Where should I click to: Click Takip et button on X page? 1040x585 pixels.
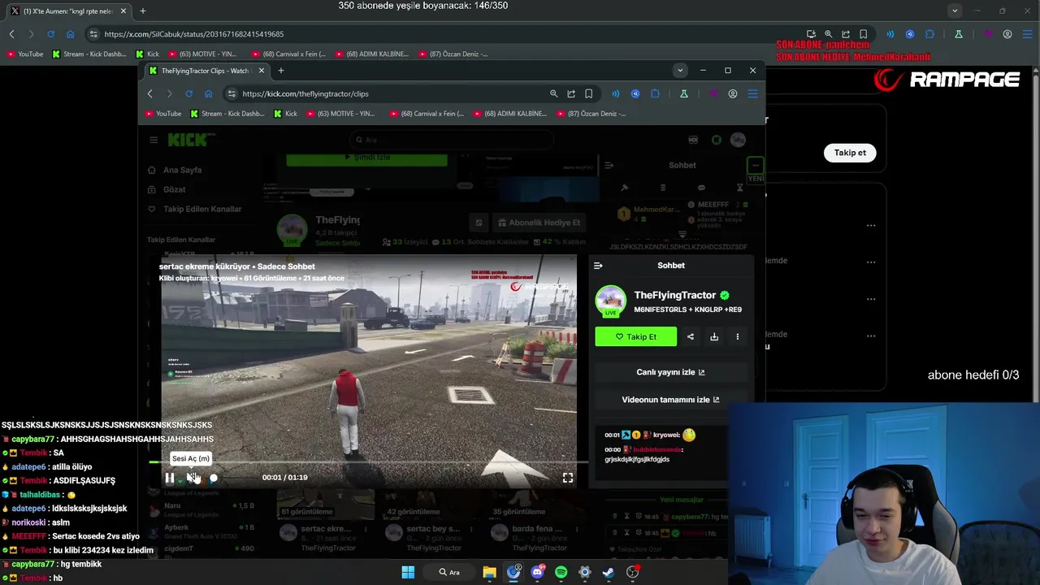point(850,153)
